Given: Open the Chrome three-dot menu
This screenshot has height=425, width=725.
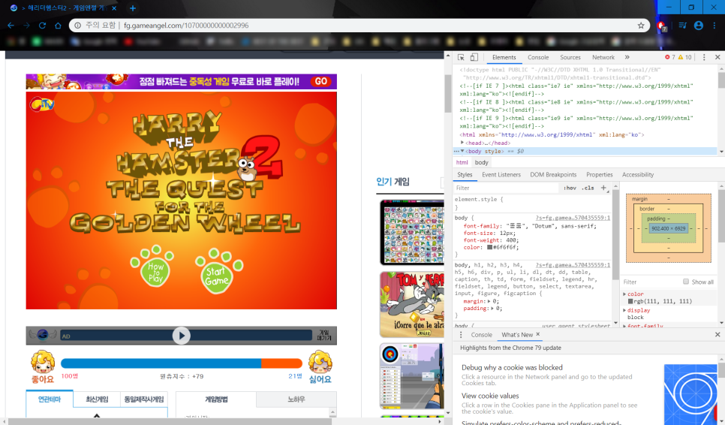Looking at the screenshot, I should (x=714, y=26).
